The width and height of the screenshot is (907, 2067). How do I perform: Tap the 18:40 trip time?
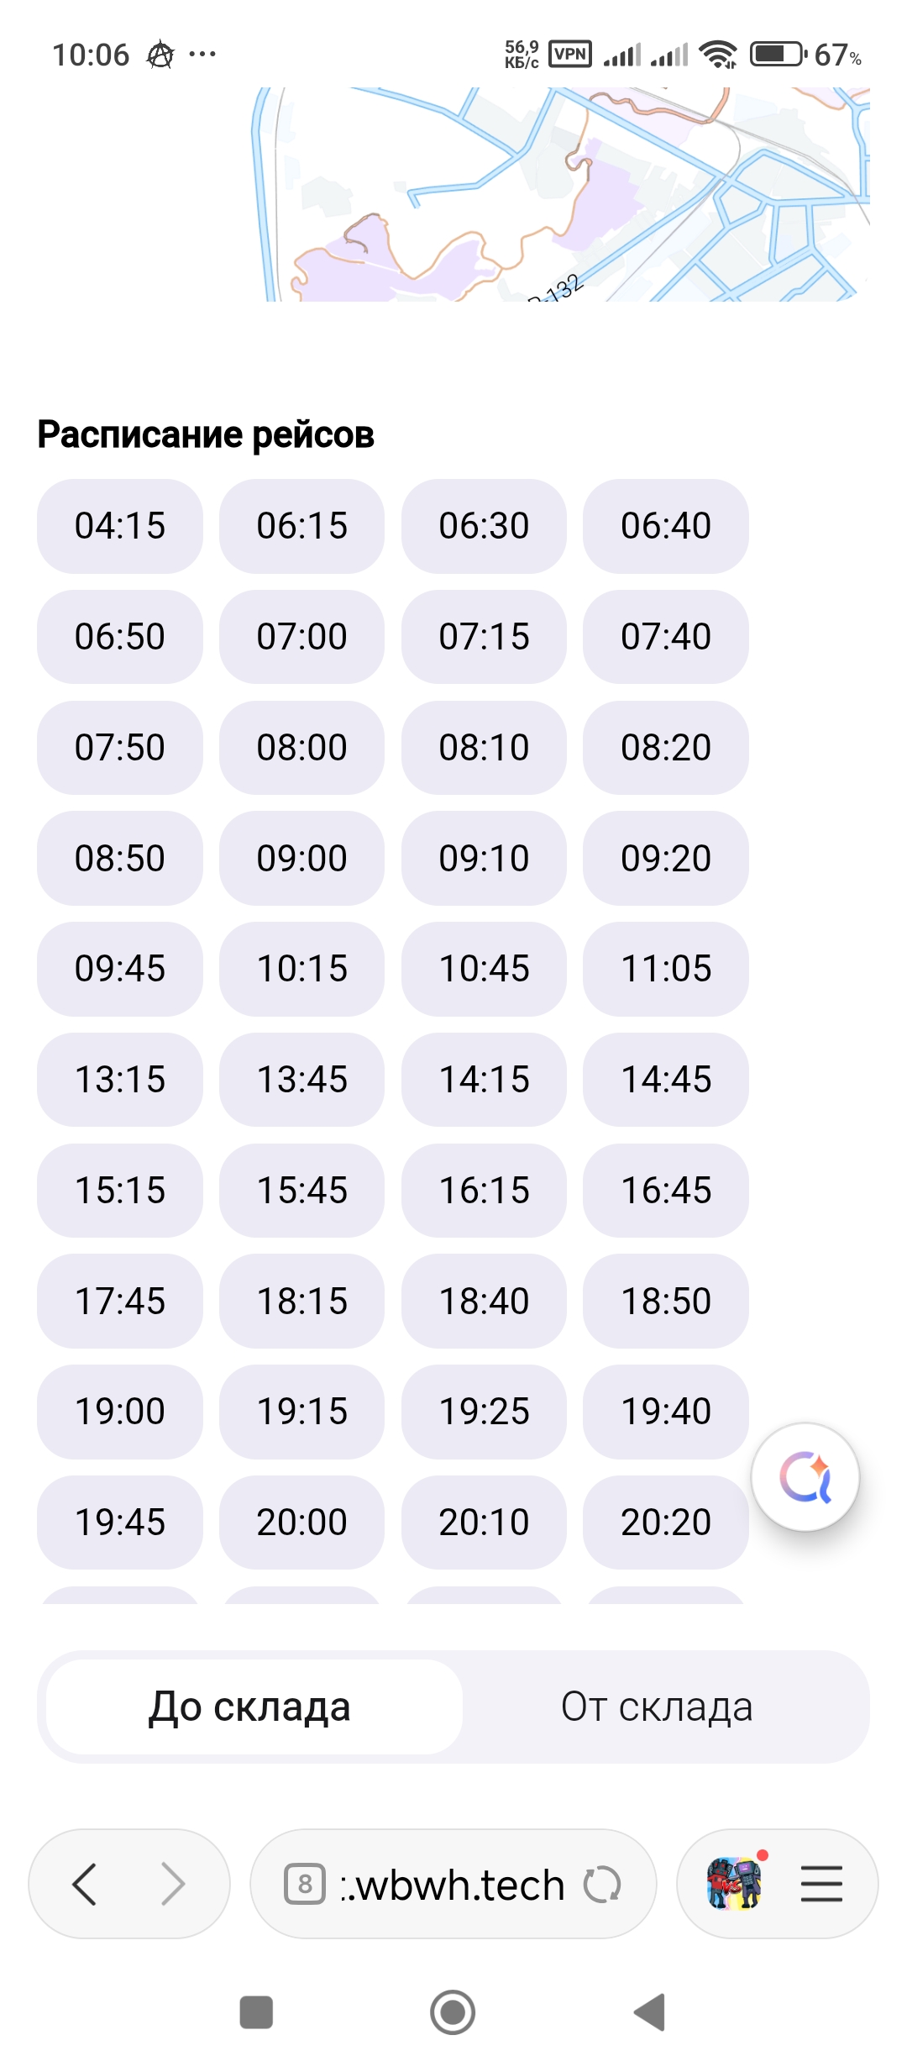[484, 1301]
